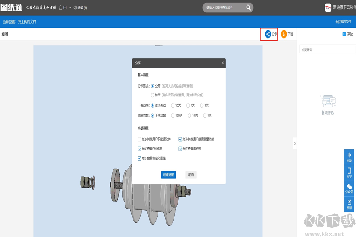Select 100次 view count radio option
This screenshot has width=356, height=237.
(x=173, y=116)
